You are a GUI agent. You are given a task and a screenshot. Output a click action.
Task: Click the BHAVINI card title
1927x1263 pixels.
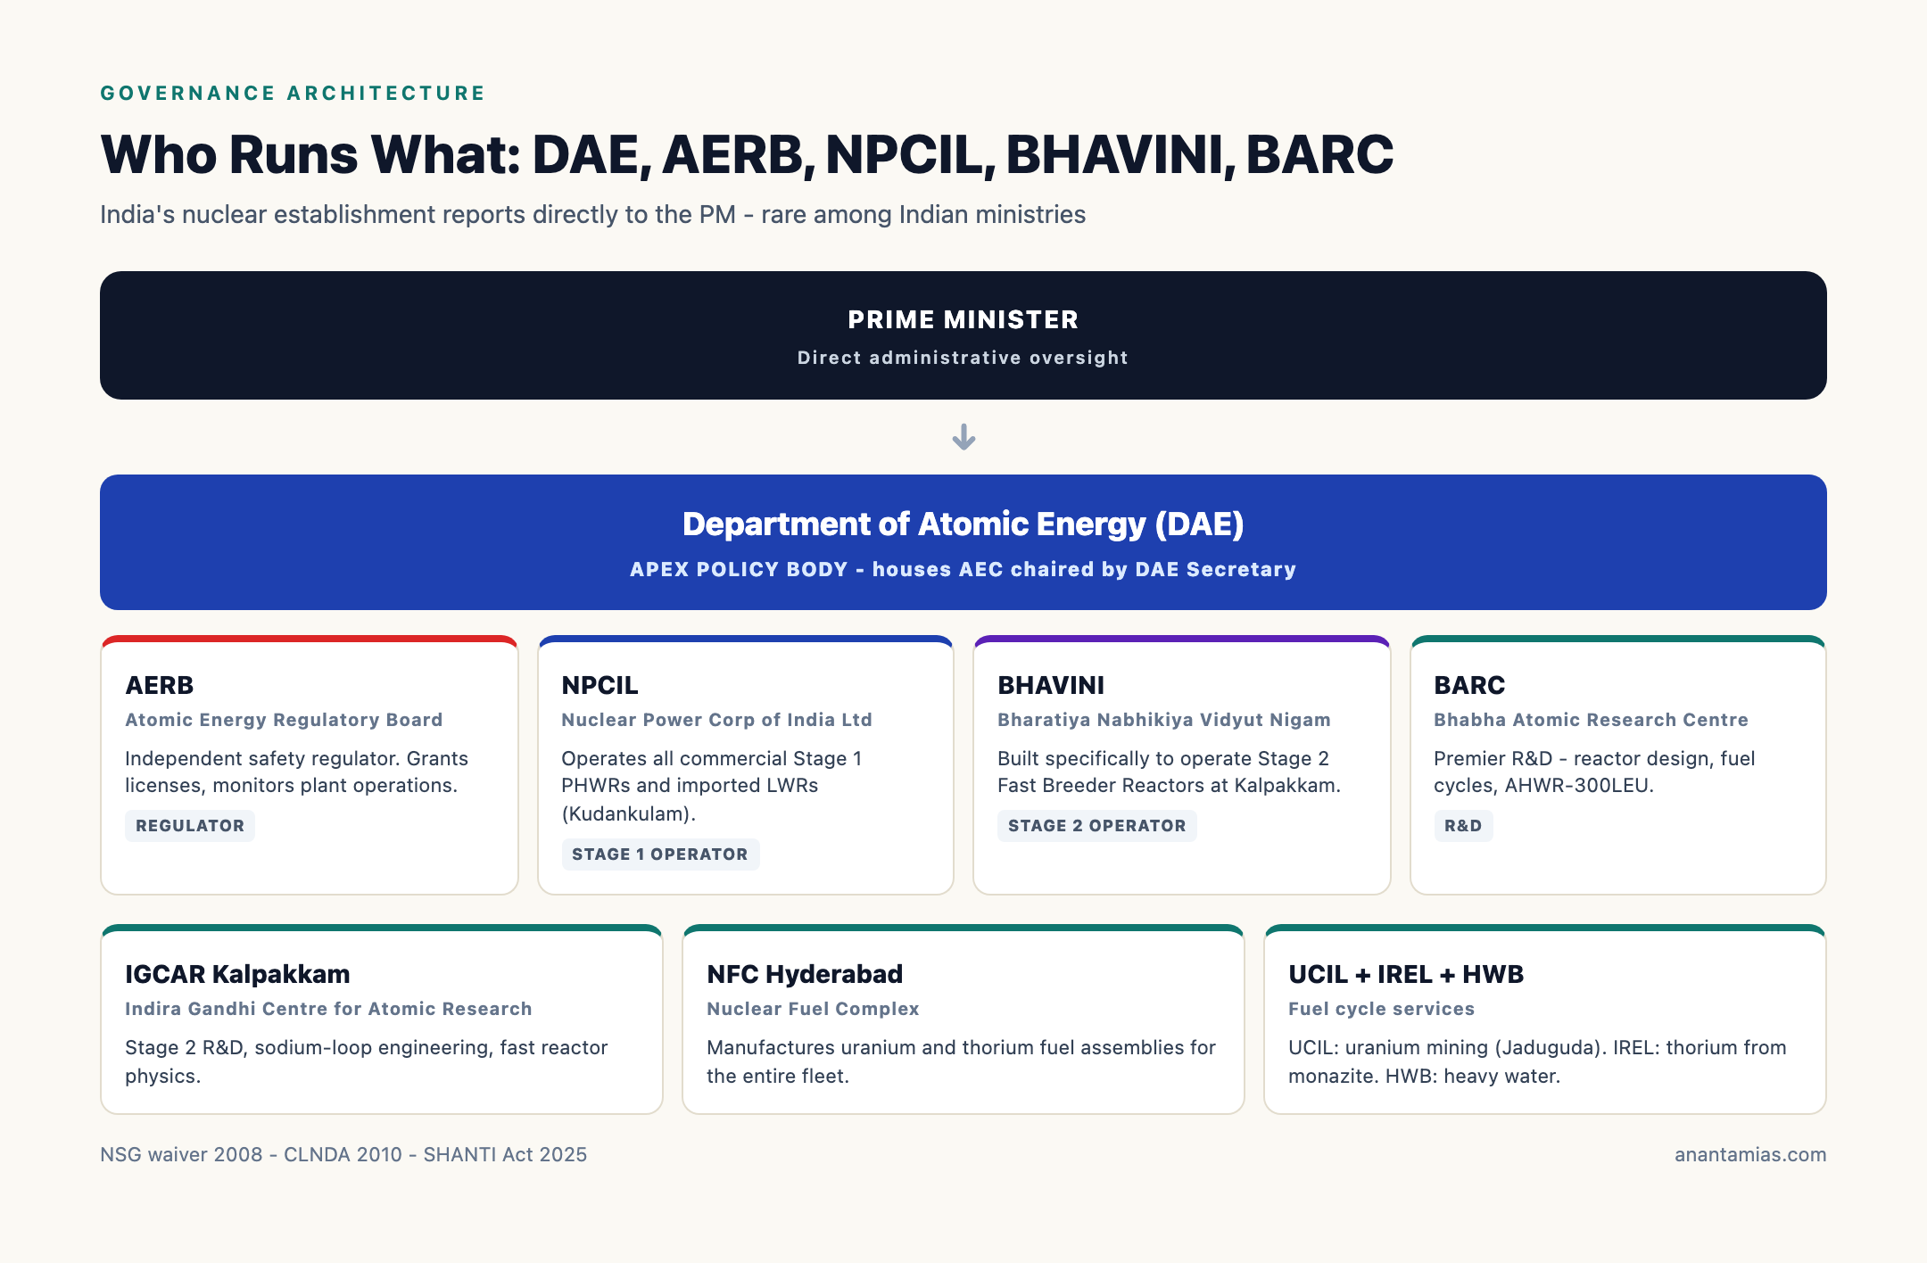pos(1051,685)
